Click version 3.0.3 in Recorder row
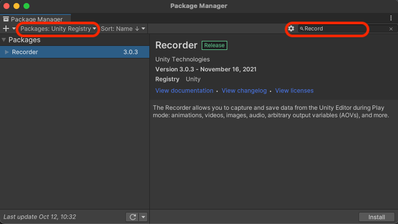Image resolution: width=398 pixels, height=224 pixels. (130, 52)
